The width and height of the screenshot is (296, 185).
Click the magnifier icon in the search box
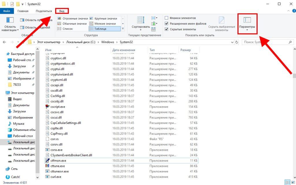click(290, 42)
